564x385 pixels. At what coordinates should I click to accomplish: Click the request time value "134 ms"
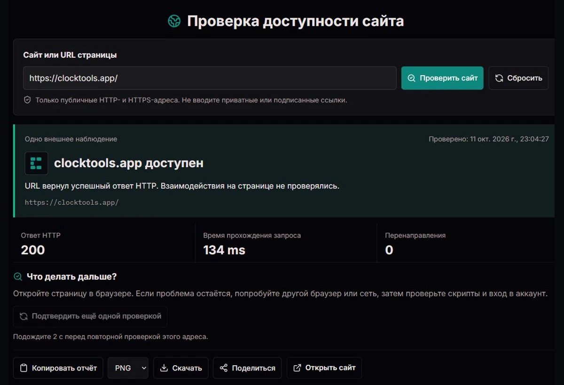point(224,250)
